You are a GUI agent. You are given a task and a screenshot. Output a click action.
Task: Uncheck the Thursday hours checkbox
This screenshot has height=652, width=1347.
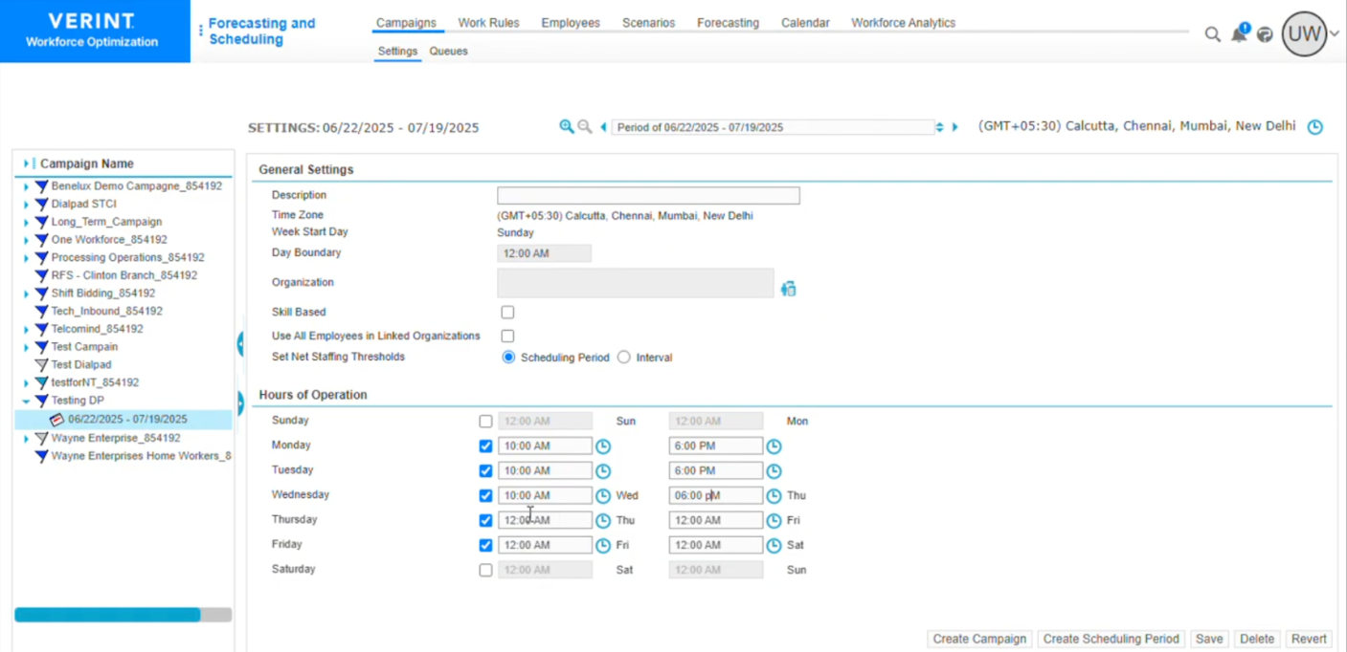(485, 521)
